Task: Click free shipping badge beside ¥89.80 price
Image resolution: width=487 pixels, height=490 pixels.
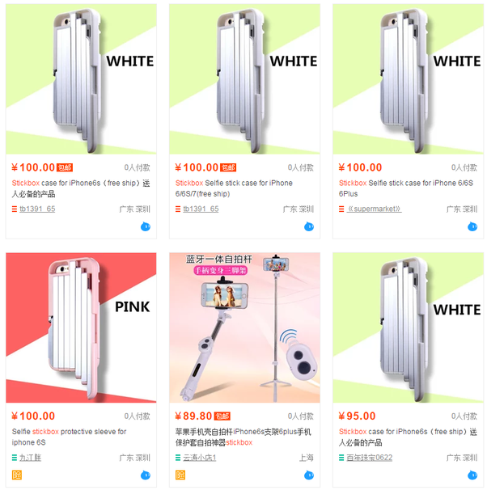Action: coord(222,416)
